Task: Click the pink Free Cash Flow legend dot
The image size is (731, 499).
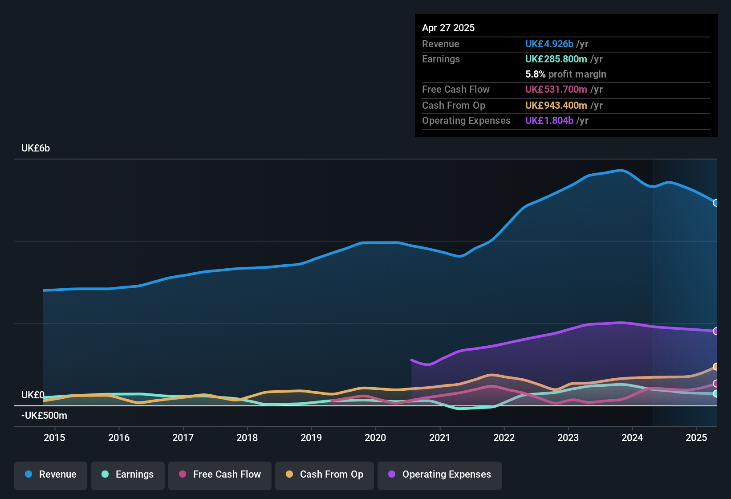Action: click(x=182, y=474)
